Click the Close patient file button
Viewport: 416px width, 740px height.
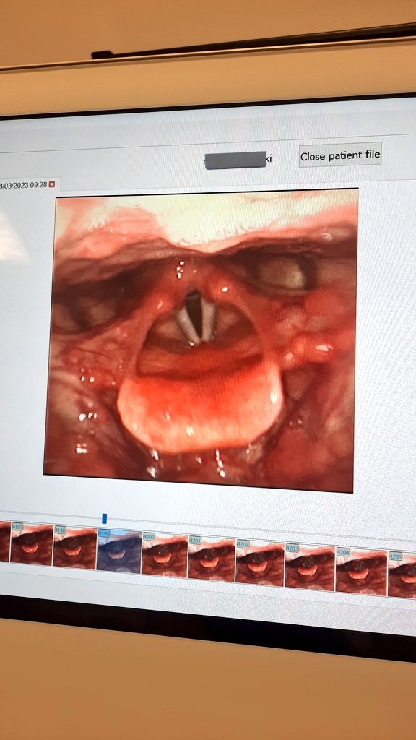(x=340, y=155)
